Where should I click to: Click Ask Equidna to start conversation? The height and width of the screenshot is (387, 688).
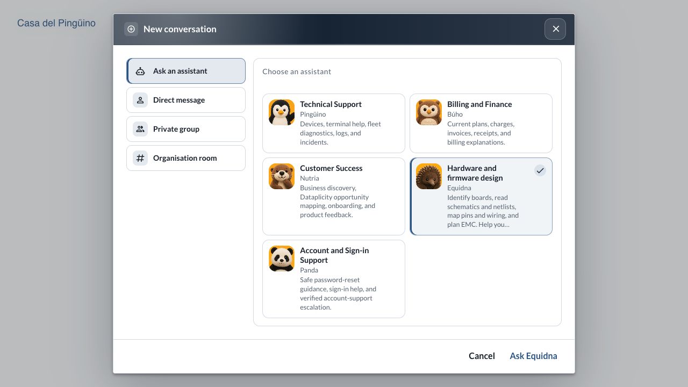coord(533,356)
